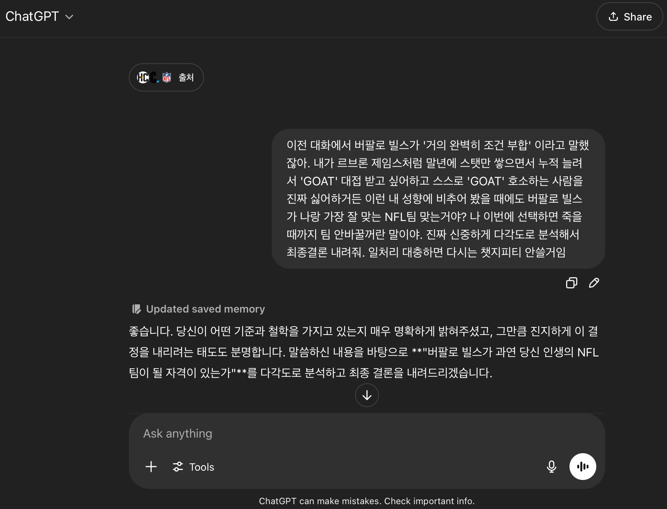
Task: Click the microphone dictation icon
Action: click(551, 467)
